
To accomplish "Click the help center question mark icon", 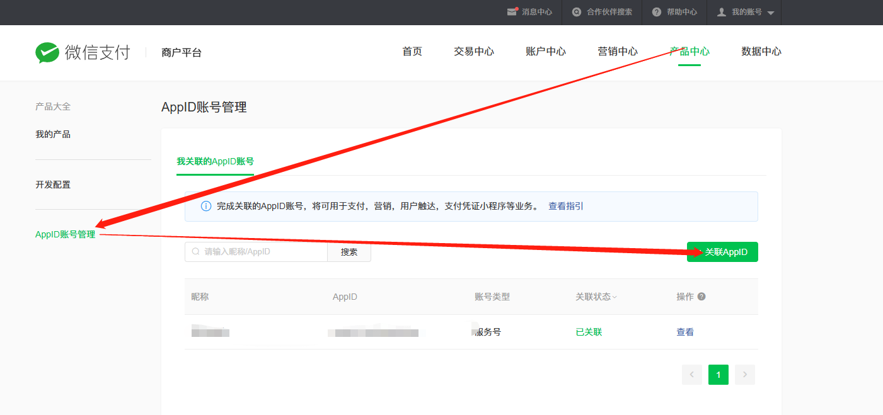I will tap(657, 12).
